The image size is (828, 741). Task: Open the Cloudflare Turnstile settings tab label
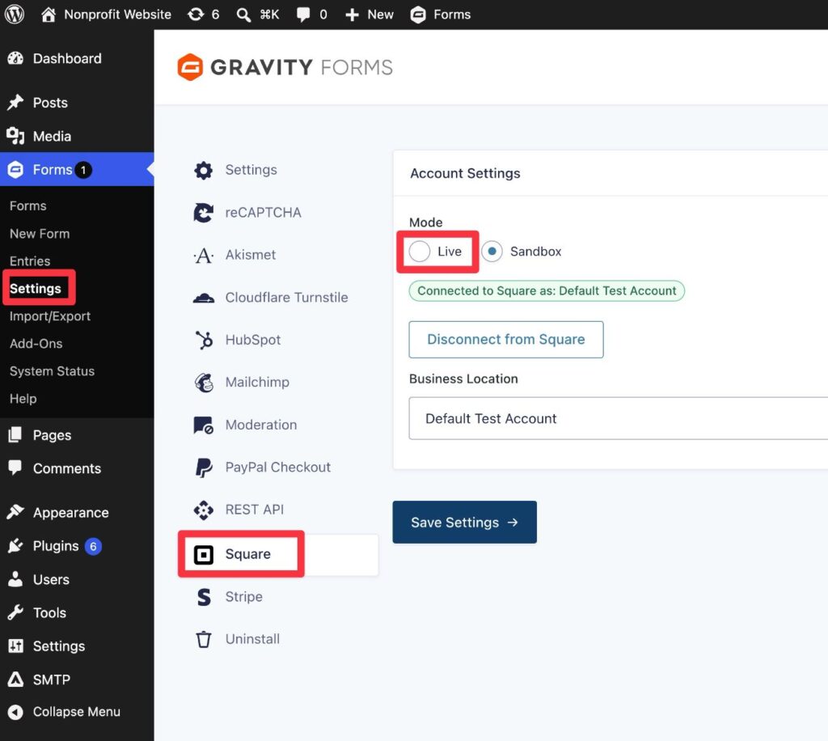tap(287, 298)
